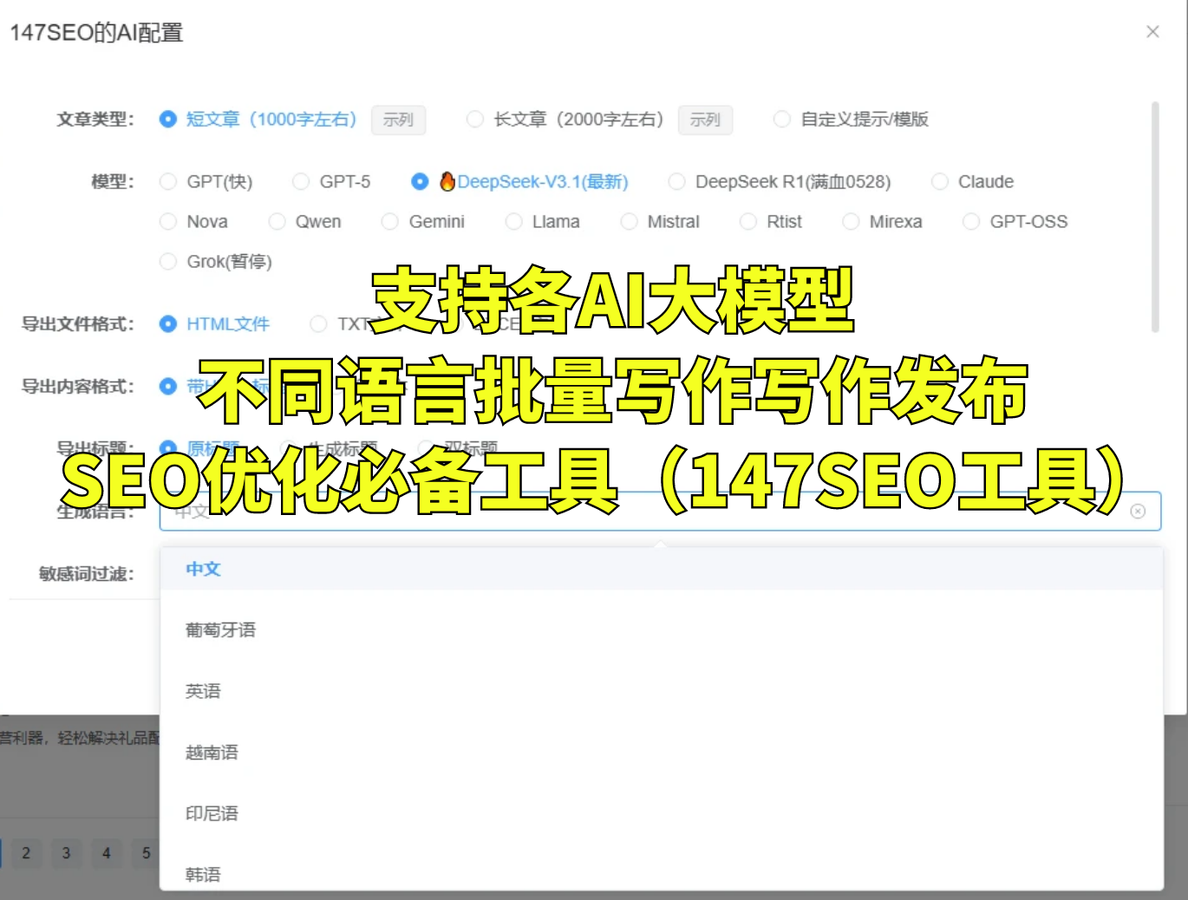Select HTML文件 as export file format
Image resolution: width=1188 pixels, height=900 pixels.
[167, 323]
